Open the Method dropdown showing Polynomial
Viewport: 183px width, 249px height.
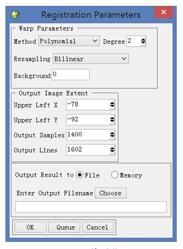[69, 41]
